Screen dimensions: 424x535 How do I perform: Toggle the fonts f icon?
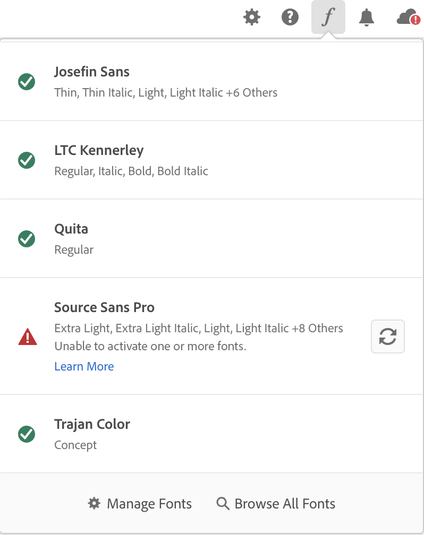pos(328,18)
